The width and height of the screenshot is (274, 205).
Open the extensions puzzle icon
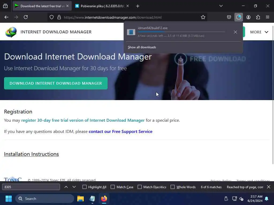click(258, 17)
